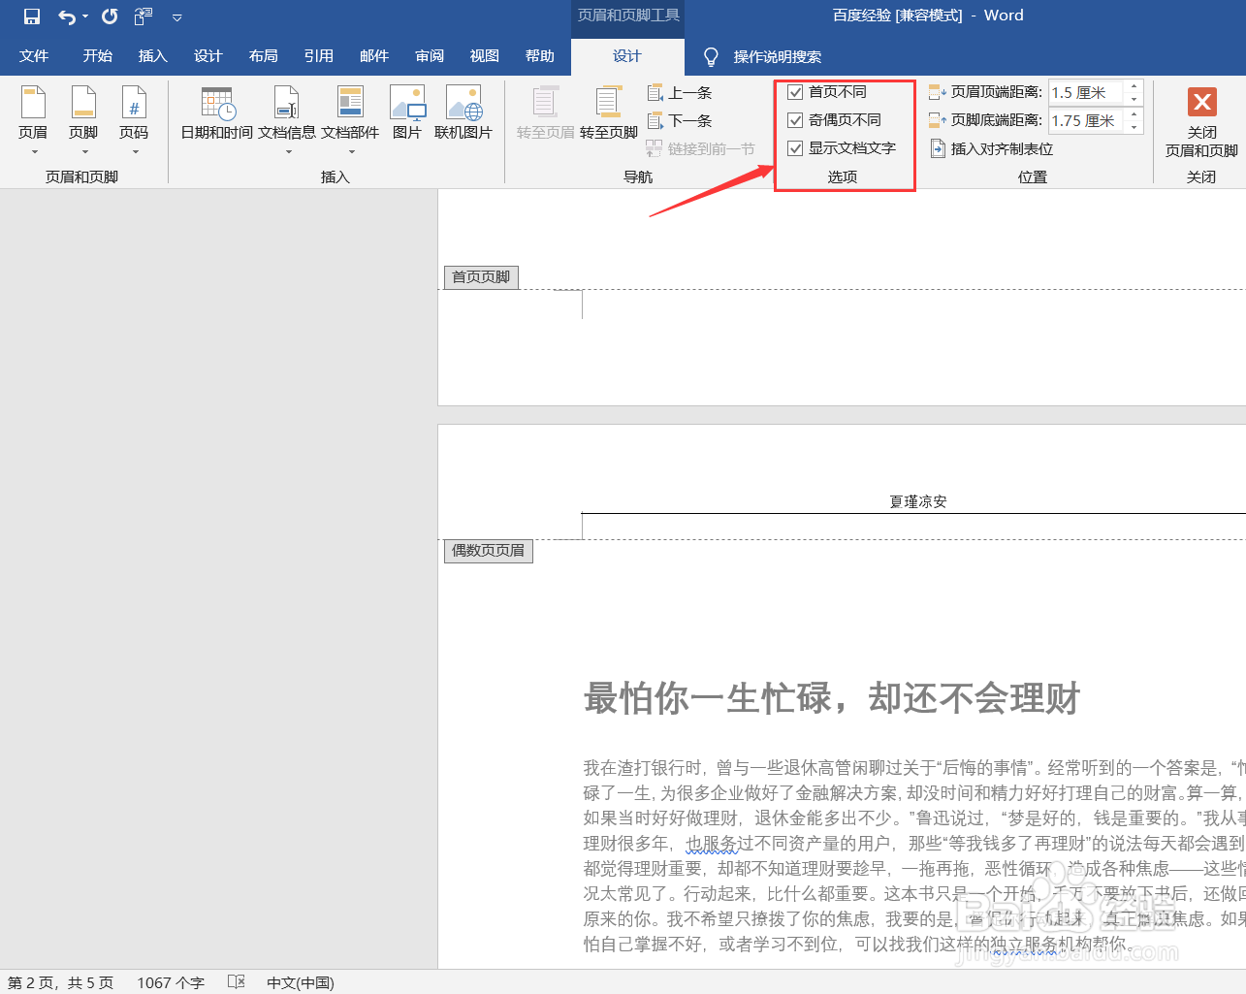Toggle 显示文档文字 (Show Document Text)
Screen dimensions: 1246x994
click(795, 148)
